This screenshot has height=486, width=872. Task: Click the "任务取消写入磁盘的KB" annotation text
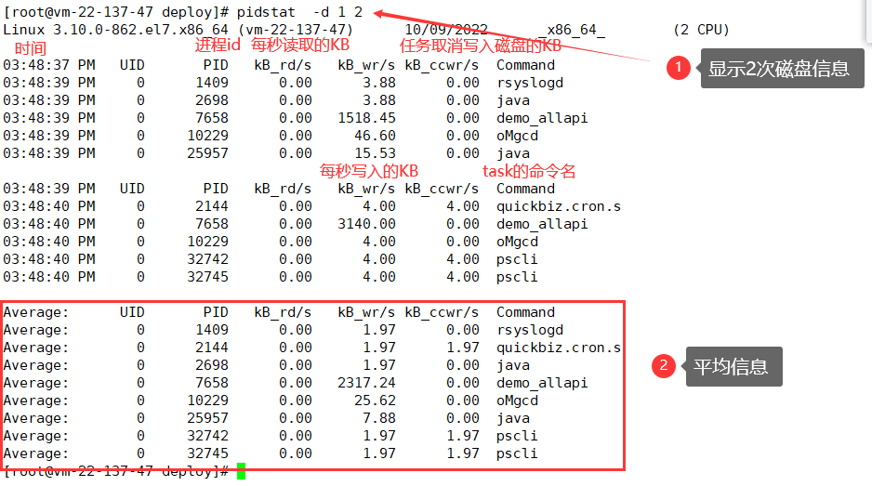coord(480,46)
